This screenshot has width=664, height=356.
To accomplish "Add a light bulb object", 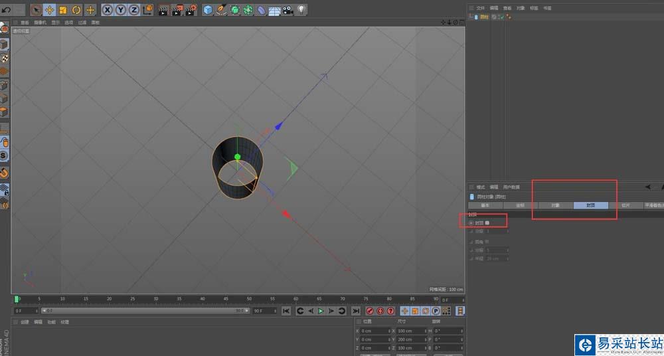I will 301,10.
